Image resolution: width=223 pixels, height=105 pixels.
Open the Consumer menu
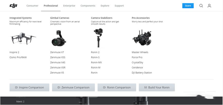tap(32, 6)
